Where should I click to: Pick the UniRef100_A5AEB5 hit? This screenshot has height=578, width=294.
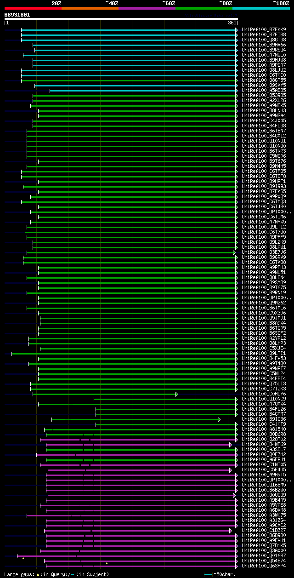(x=264, y=91)
